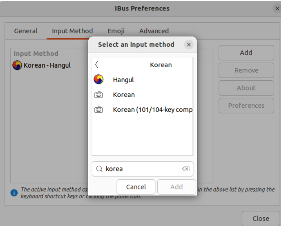Close the Select an input method dialog

tap(189, 44)
